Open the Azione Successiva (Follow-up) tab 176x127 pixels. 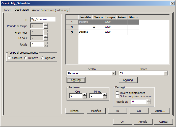pos(50,10)
